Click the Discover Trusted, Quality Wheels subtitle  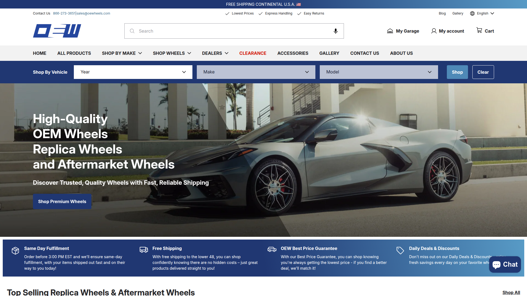click(x=121, y=183)
